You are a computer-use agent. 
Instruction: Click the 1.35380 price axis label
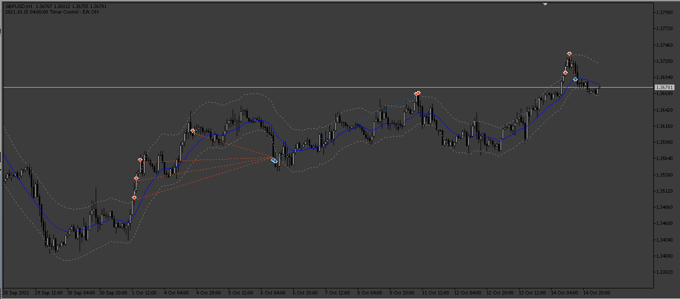tap(665, 175)
